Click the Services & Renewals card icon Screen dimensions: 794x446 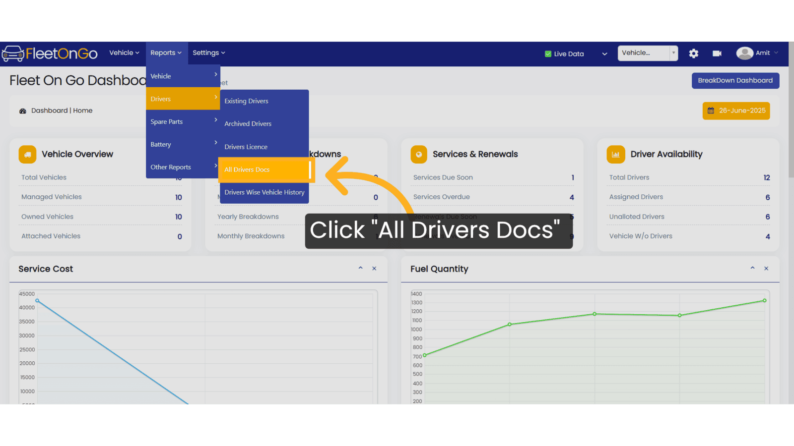(x=419, y=155)
